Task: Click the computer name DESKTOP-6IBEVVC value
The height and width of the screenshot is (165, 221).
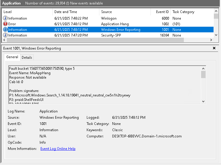Action: [147, 136]
